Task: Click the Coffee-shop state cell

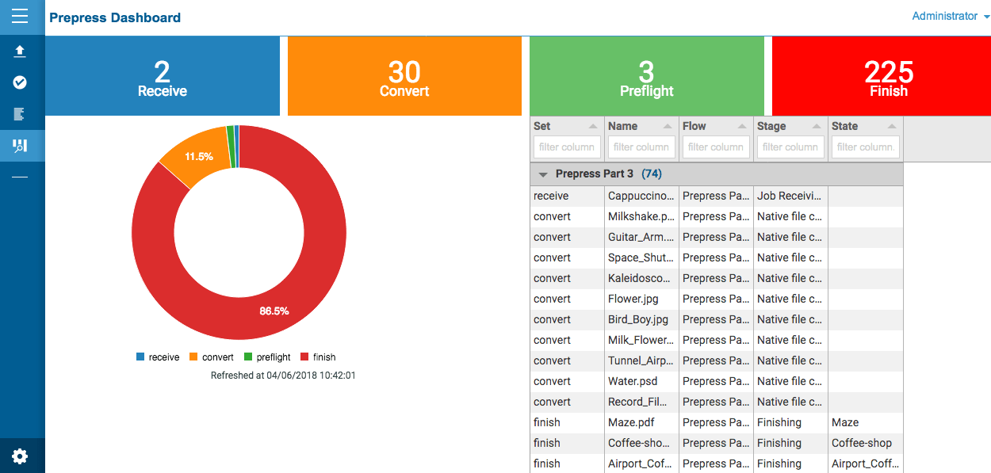Action: (x=865, y=443)
